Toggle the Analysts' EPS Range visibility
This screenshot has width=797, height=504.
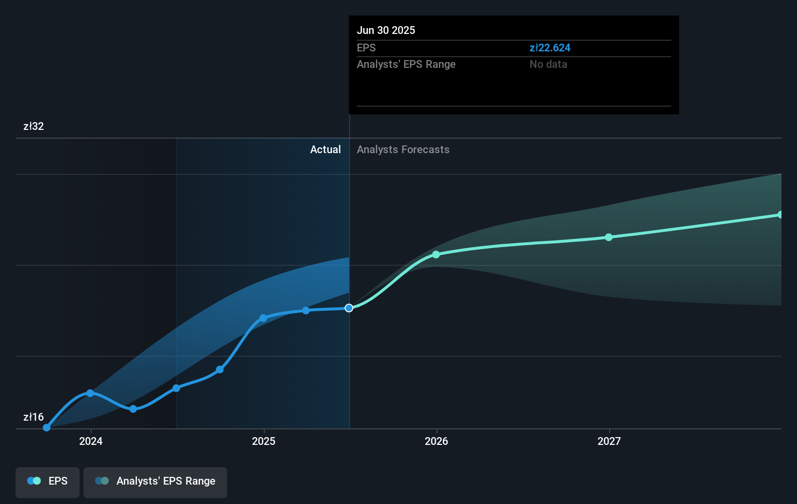pyautogui.click(x=155, y=482)
